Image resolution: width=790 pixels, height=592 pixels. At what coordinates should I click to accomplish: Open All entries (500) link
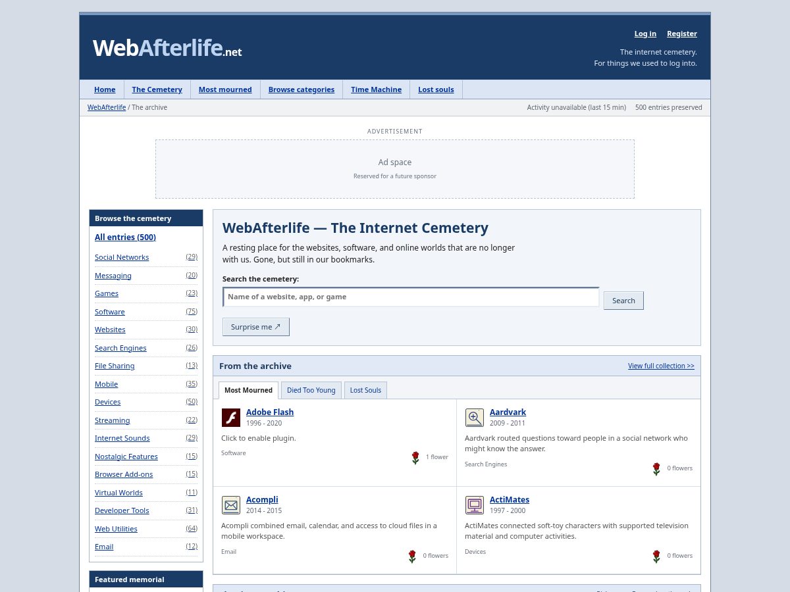125,237
